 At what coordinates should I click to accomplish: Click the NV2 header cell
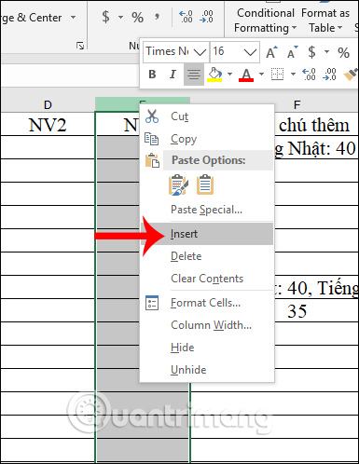[x=48, y=125]
